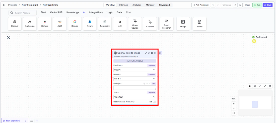
Task: Zoom out with the minus button
Action: [234, 108]
